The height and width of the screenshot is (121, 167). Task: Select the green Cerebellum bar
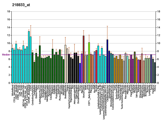tap(34, 72)
